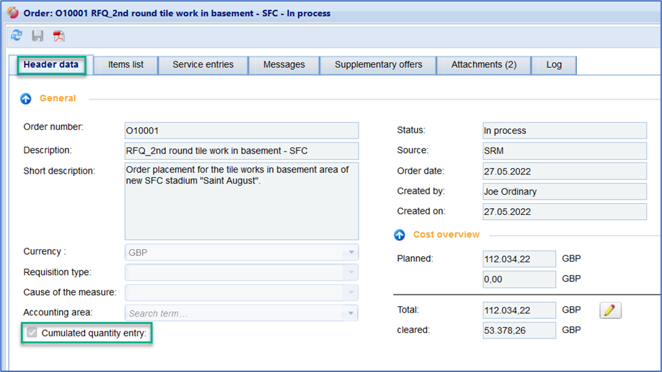Collapse the General section arrow icon
This screenshot has width=662, height=372.
(x=26, y=99)
